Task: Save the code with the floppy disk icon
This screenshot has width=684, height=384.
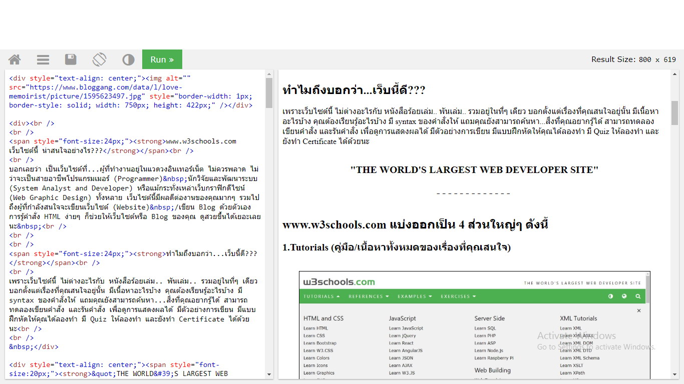Action: point(71,59)
